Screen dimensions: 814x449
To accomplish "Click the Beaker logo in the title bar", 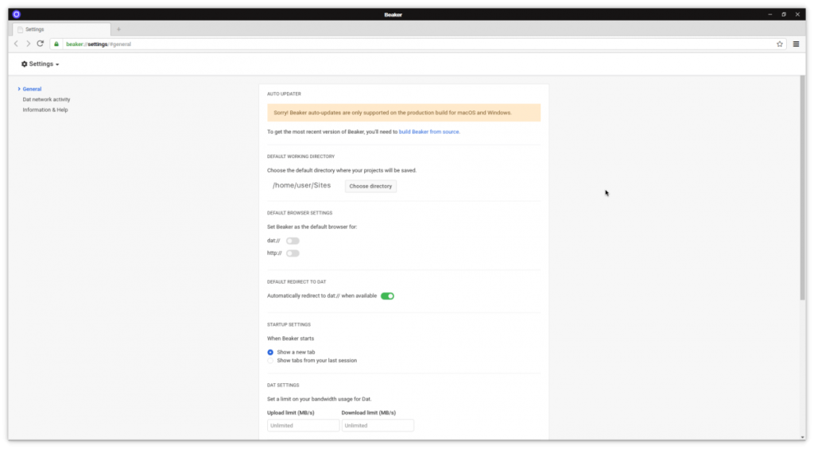I will (x=17, y=14).
